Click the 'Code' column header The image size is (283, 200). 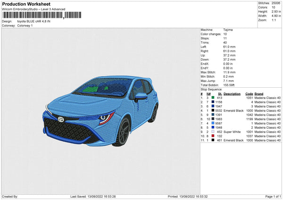pyautogui.click(x=249, y=94)
